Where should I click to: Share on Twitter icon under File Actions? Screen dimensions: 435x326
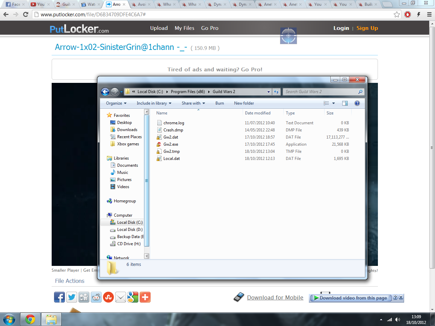[72, 297]
